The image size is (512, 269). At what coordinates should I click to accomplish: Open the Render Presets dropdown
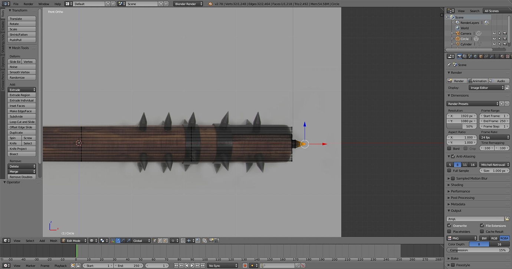pos(473,104)
